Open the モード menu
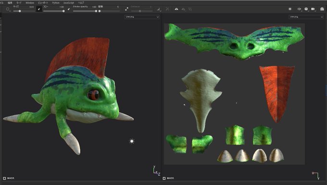Image resolution: width=327 pixels, height=185 pixels. click(19, 3)
